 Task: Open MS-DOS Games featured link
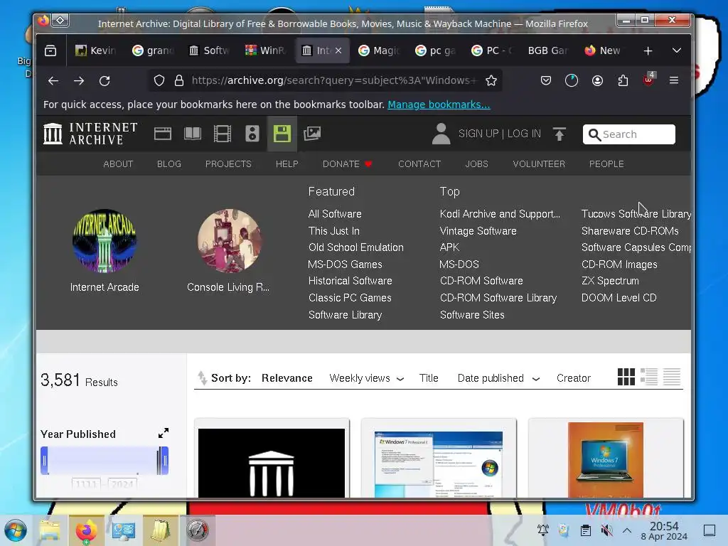click(345, 264)
